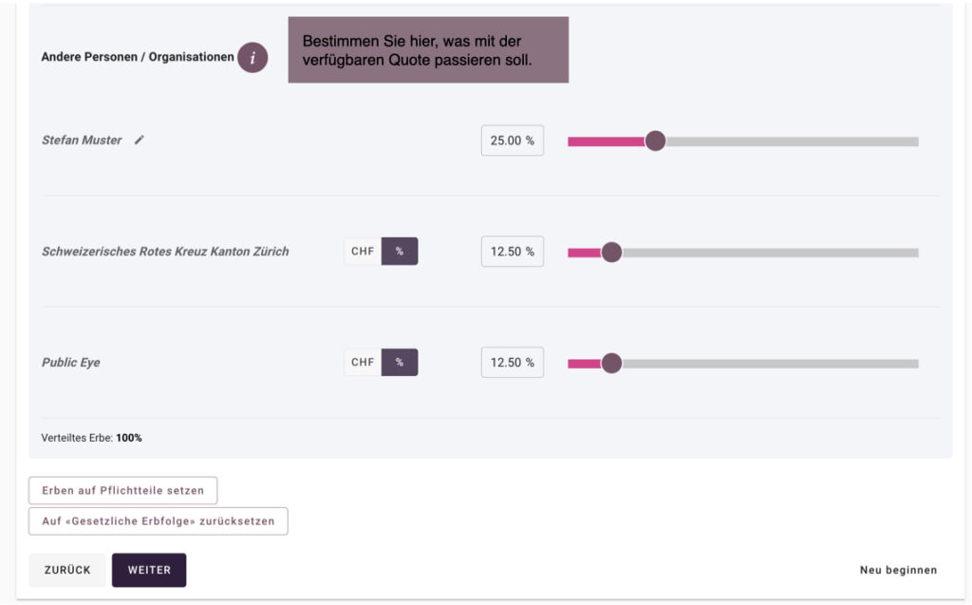Click the slider handle for Stefan Muster
The width and height of the screenshot is (972, 605).
[655, 142]
